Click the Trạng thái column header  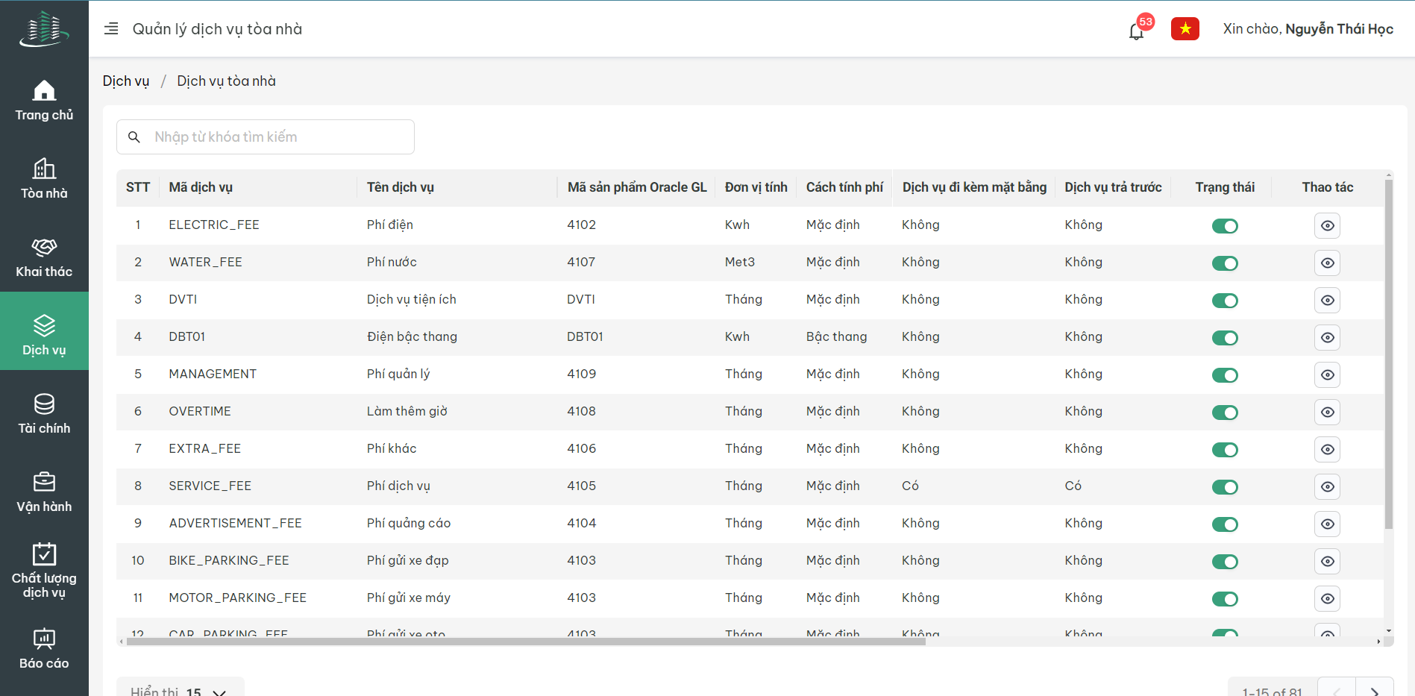pyautogui.click(x=1225, y=187)
